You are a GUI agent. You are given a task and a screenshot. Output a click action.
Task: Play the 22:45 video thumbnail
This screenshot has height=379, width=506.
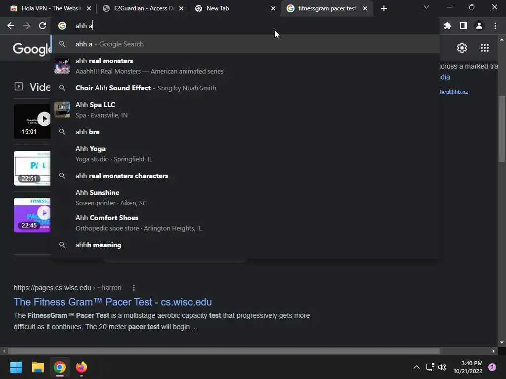click(32, 215)
